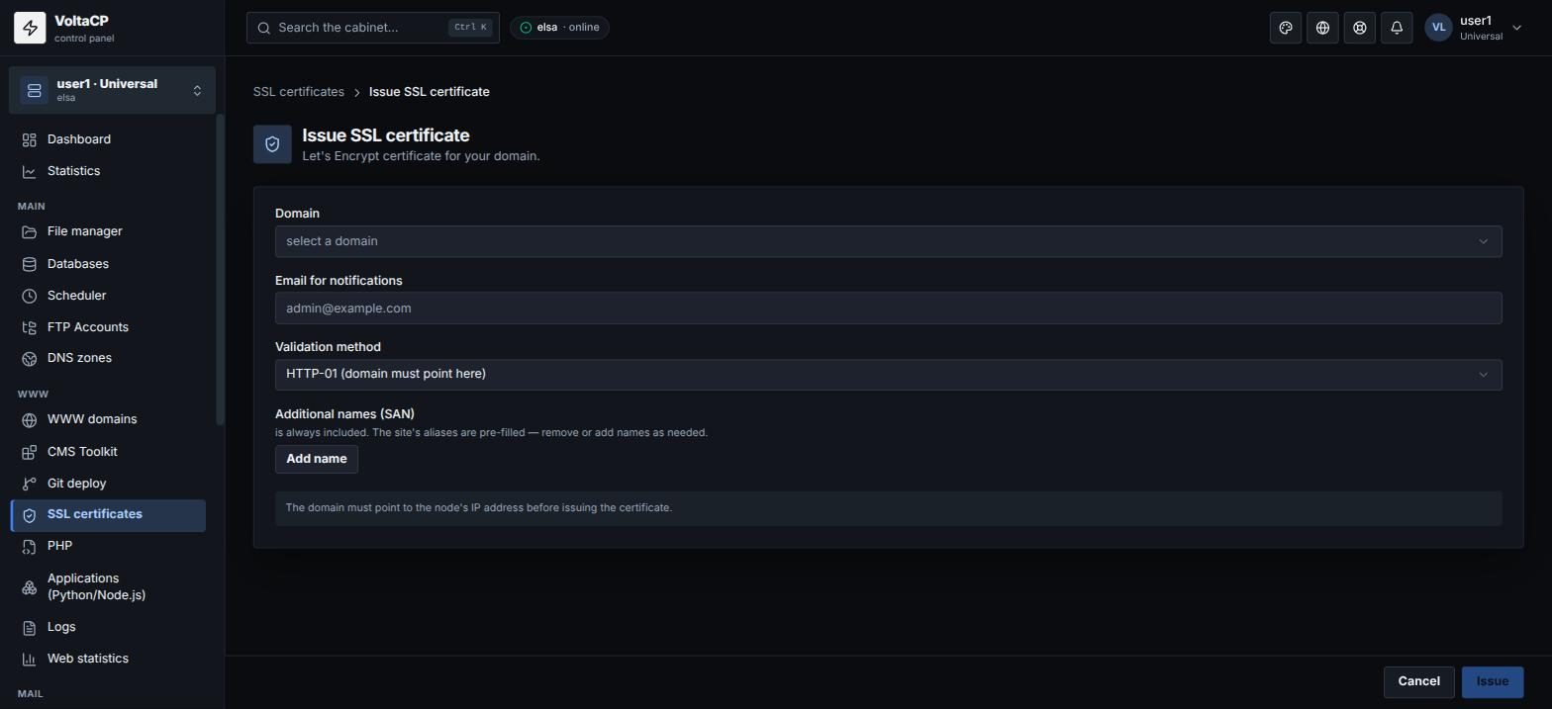Click the sidebar vertical scrollbar
This screenshot has height=709, width=1552.
(x=221, y=270)
